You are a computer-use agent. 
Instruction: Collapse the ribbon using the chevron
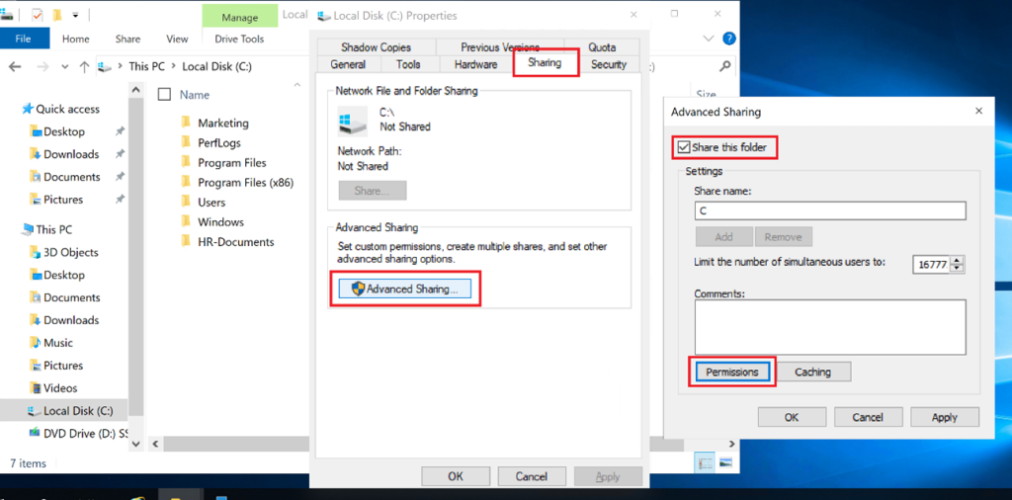(708, 39)
